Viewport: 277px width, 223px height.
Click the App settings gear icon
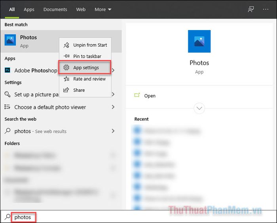pos(66,68)
